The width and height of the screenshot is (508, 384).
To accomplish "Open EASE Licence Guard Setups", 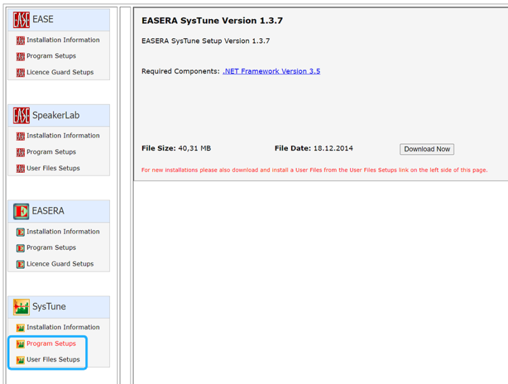I will [60, 72].
